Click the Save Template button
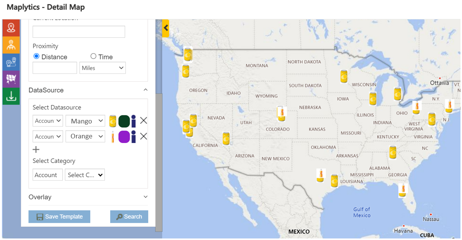This screenshot has width=462, height=240. (x=59, y=217)
